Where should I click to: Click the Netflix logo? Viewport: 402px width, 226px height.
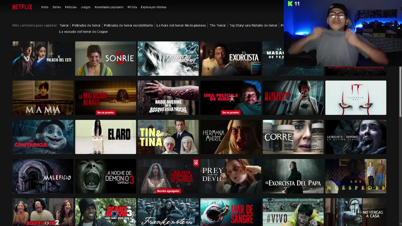click(22, 7)
